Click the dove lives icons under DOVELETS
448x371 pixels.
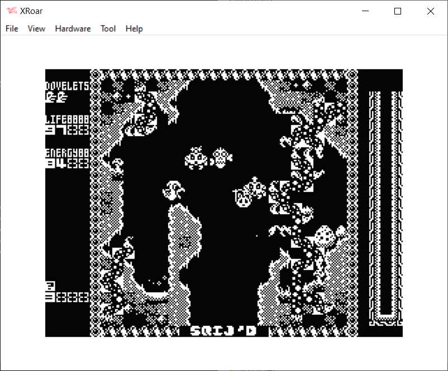click(x=56, y=97)
